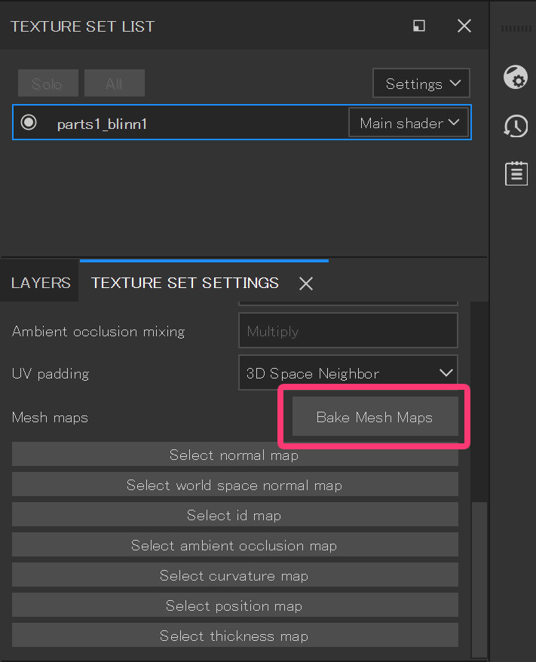Expand the Main shader dropdown
This screenshot has width=536, height=662.
click(x=409, y=122)
